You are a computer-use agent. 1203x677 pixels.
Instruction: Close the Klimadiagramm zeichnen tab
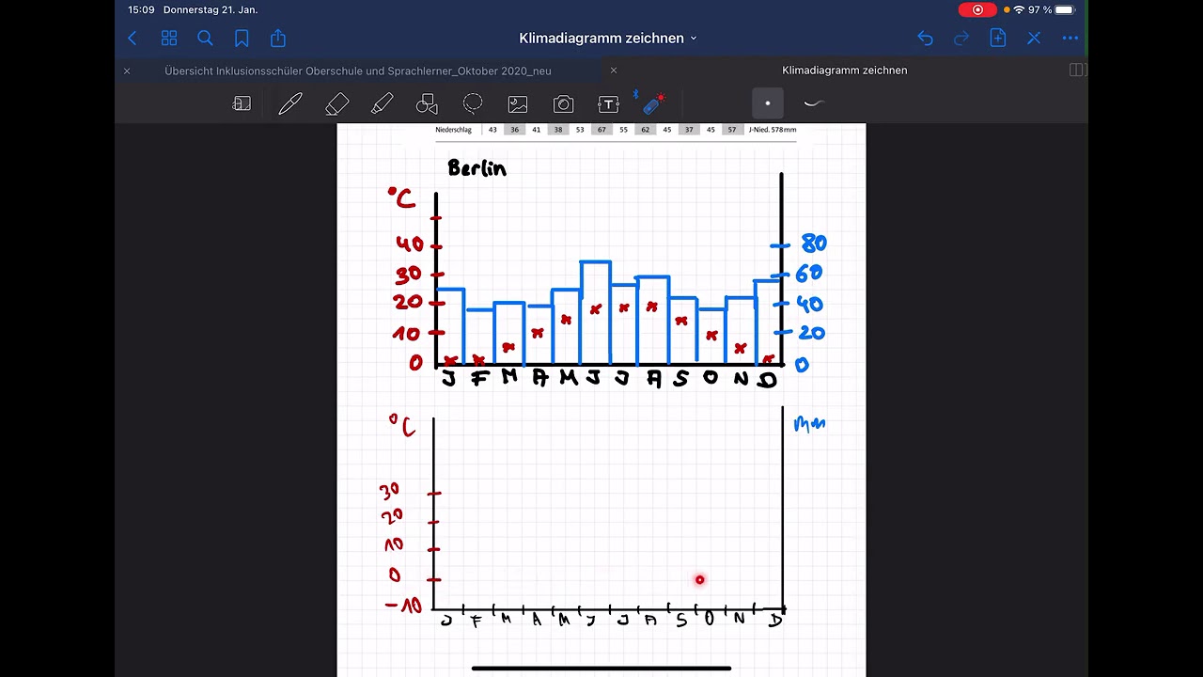click(x=614, y=71)
